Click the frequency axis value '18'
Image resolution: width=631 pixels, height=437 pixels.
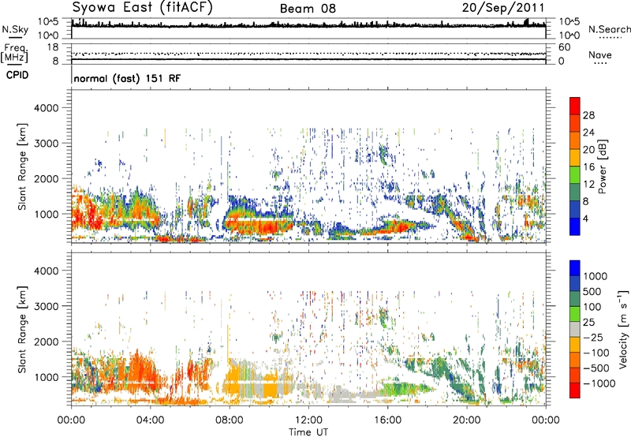[x=53, y=47]
